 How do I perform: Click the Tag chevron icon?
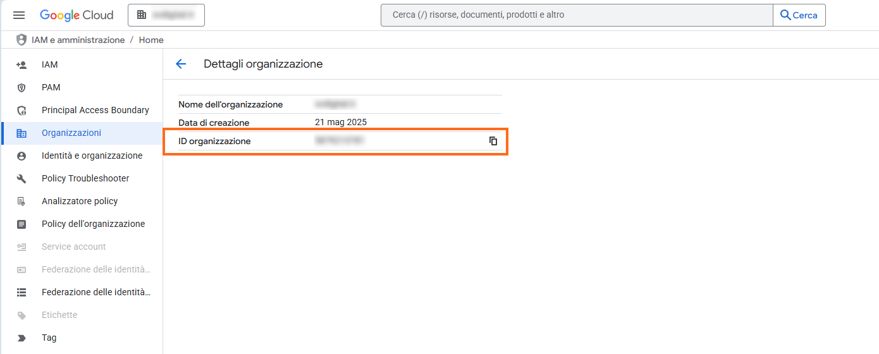click(22, 338)
